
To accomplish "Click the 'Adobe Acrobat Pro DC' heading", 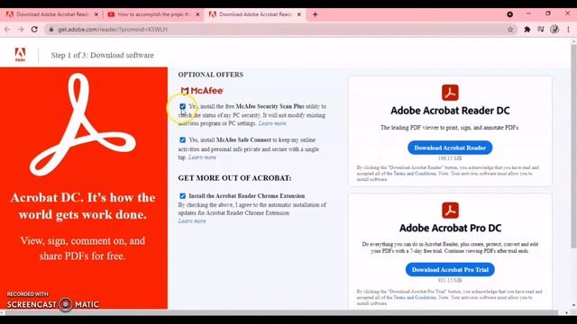I will [450, 228].
